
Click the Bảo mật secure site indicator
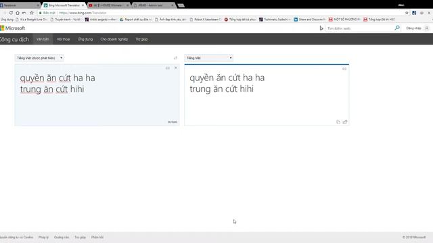[47, 13]
